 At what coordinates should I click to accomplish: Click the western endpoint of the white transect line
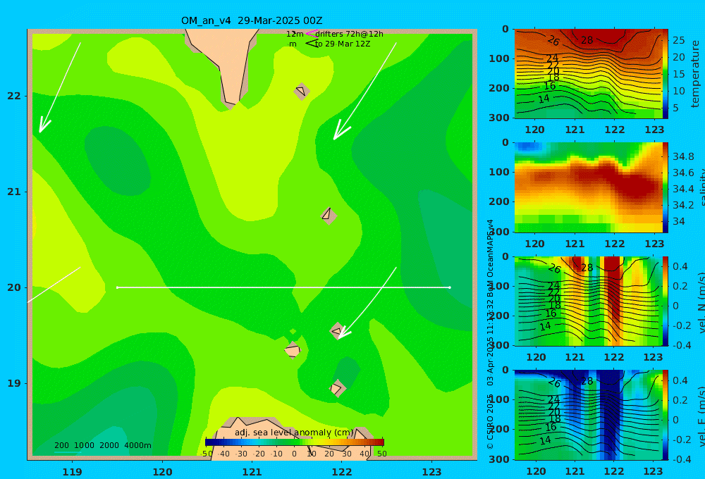pos(117,287)
